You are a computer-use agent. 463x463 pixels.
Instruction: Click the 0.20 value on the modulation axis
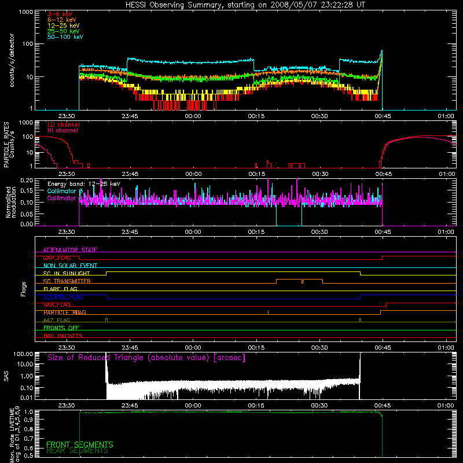(27, 180)
